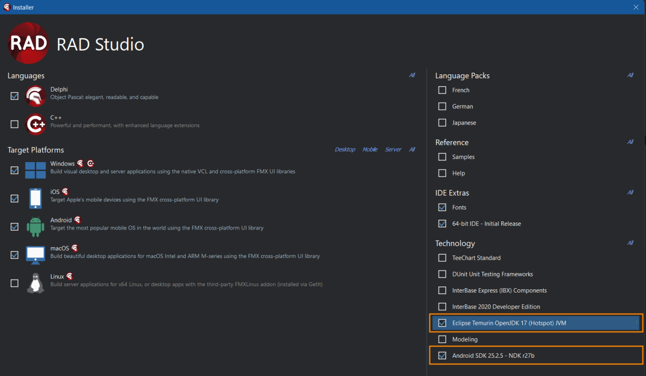Screen dimensions: 646x376
Task: Check DUnit Unit Testing Frameworks
Action: click(x=443, y=274)
